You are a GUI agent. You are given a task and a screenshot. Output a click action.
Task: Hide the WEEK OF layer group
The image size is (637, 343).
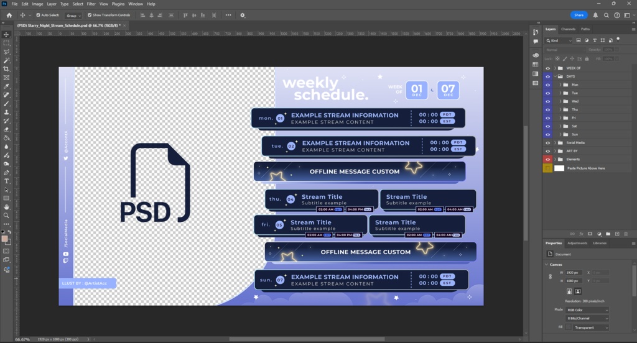coord(547,68)
